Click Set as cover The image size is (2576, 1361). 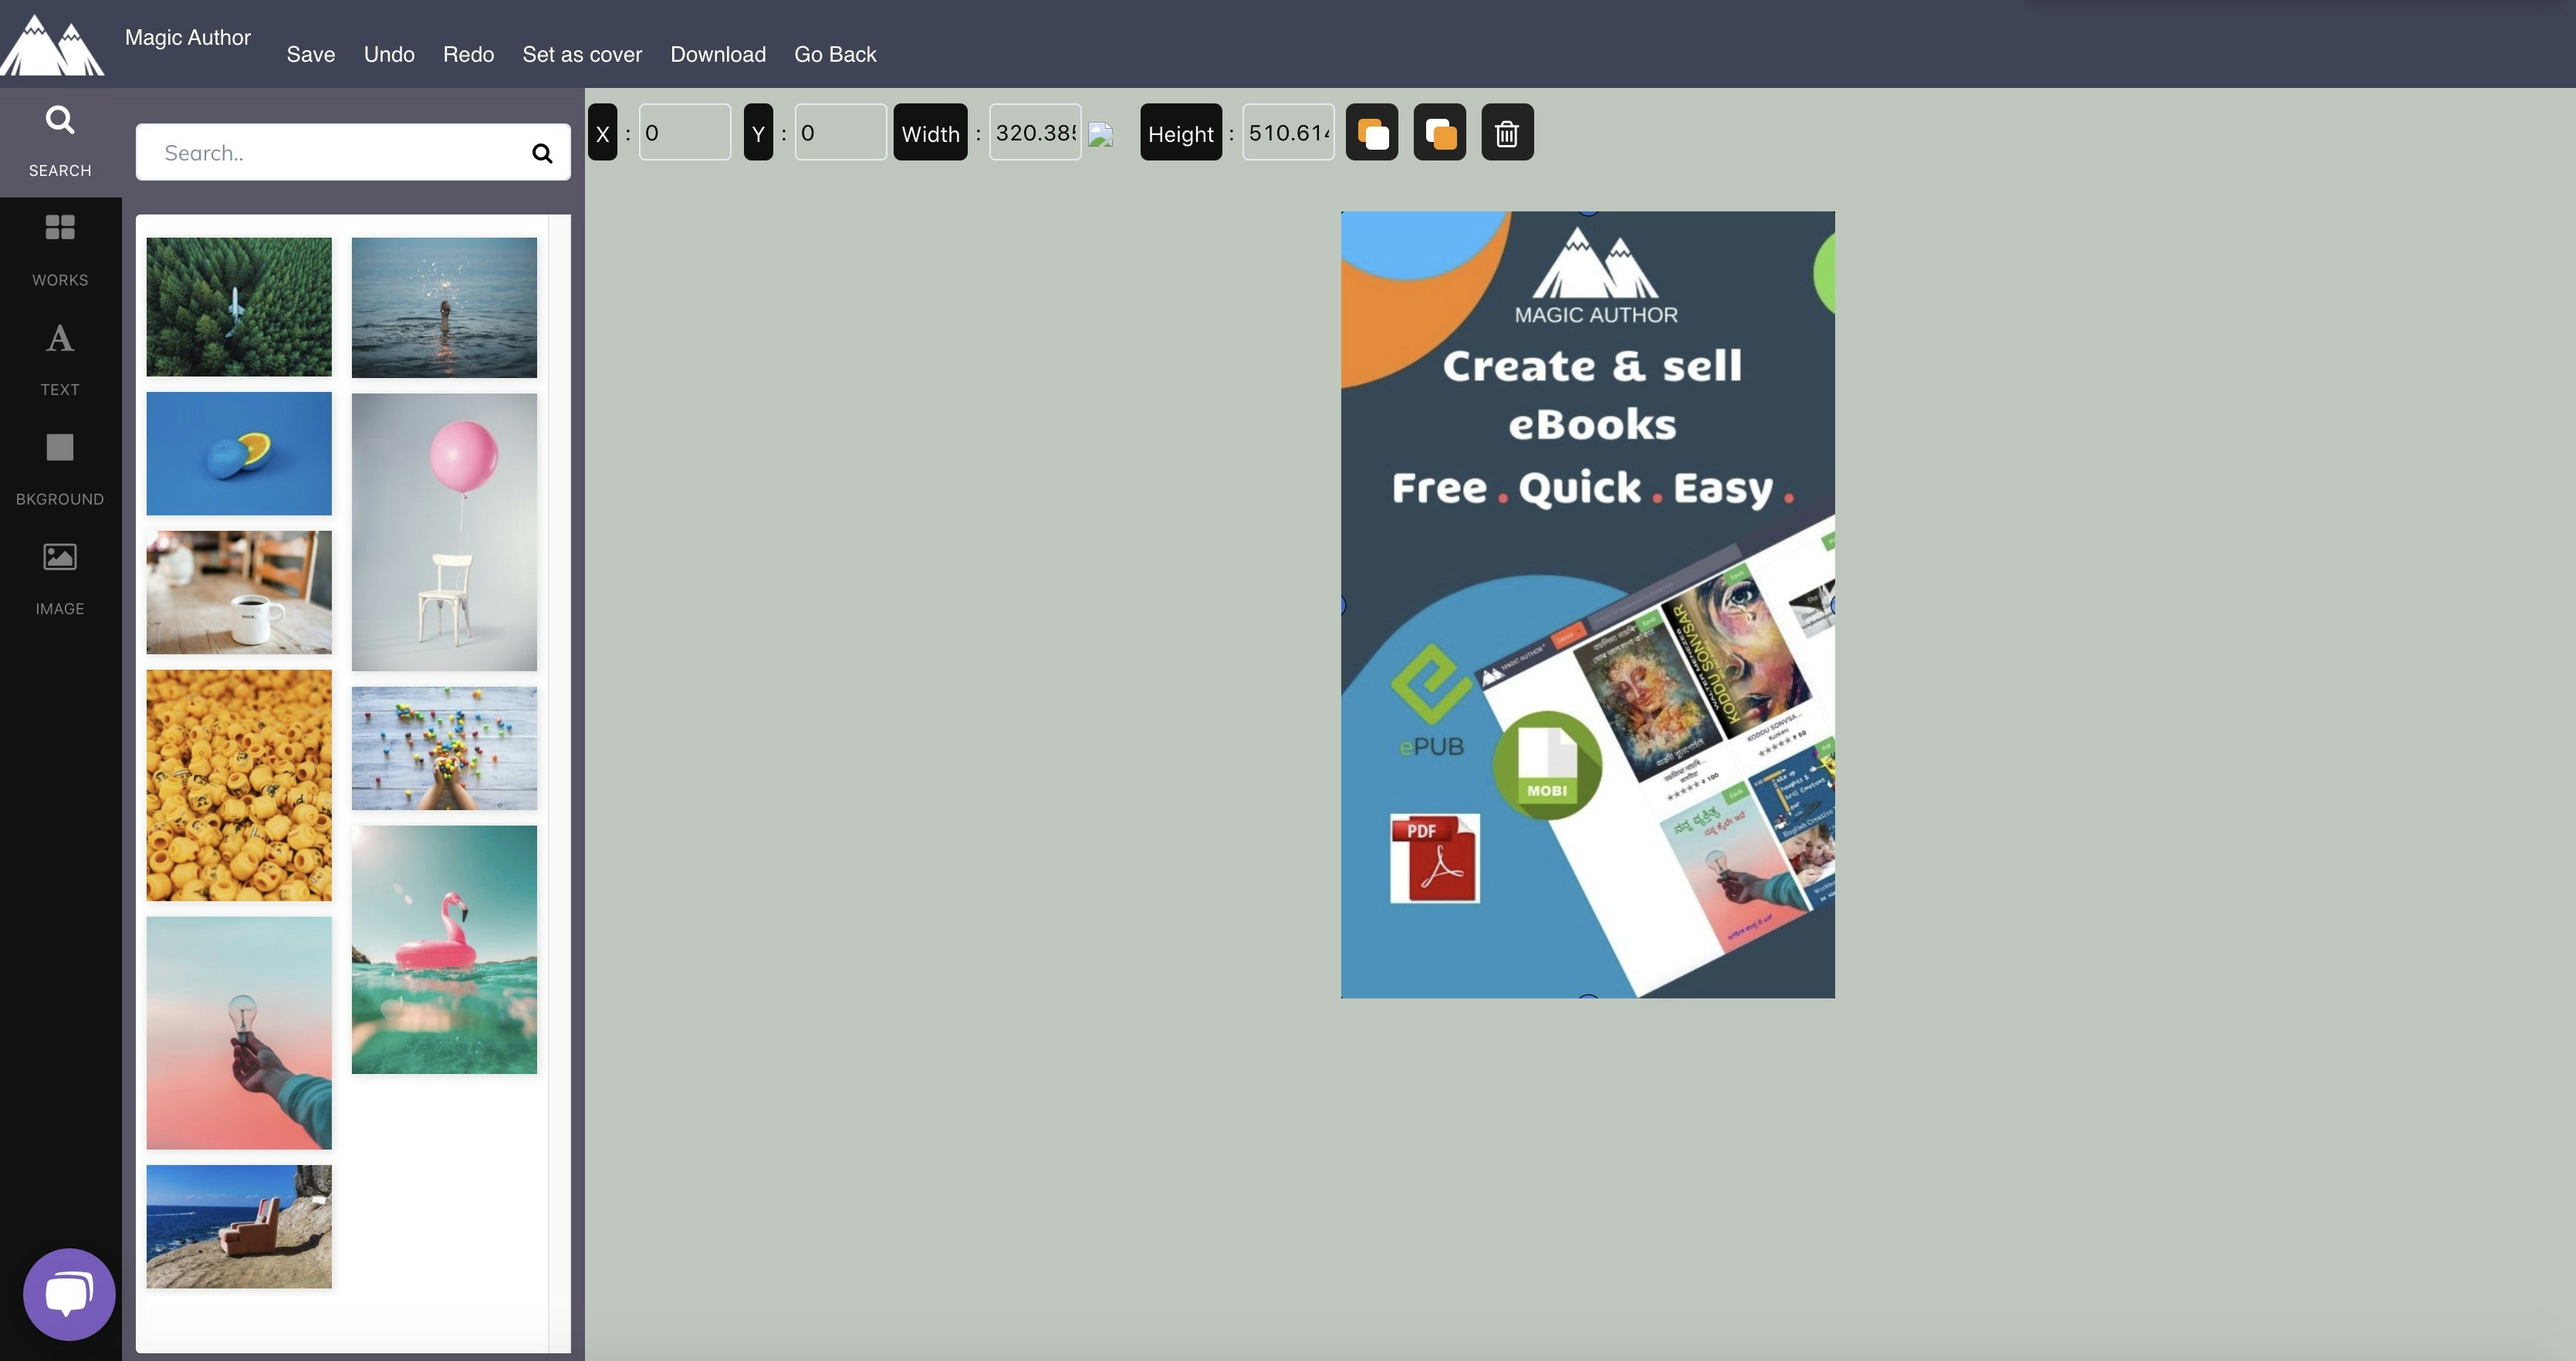pos(582,54)
